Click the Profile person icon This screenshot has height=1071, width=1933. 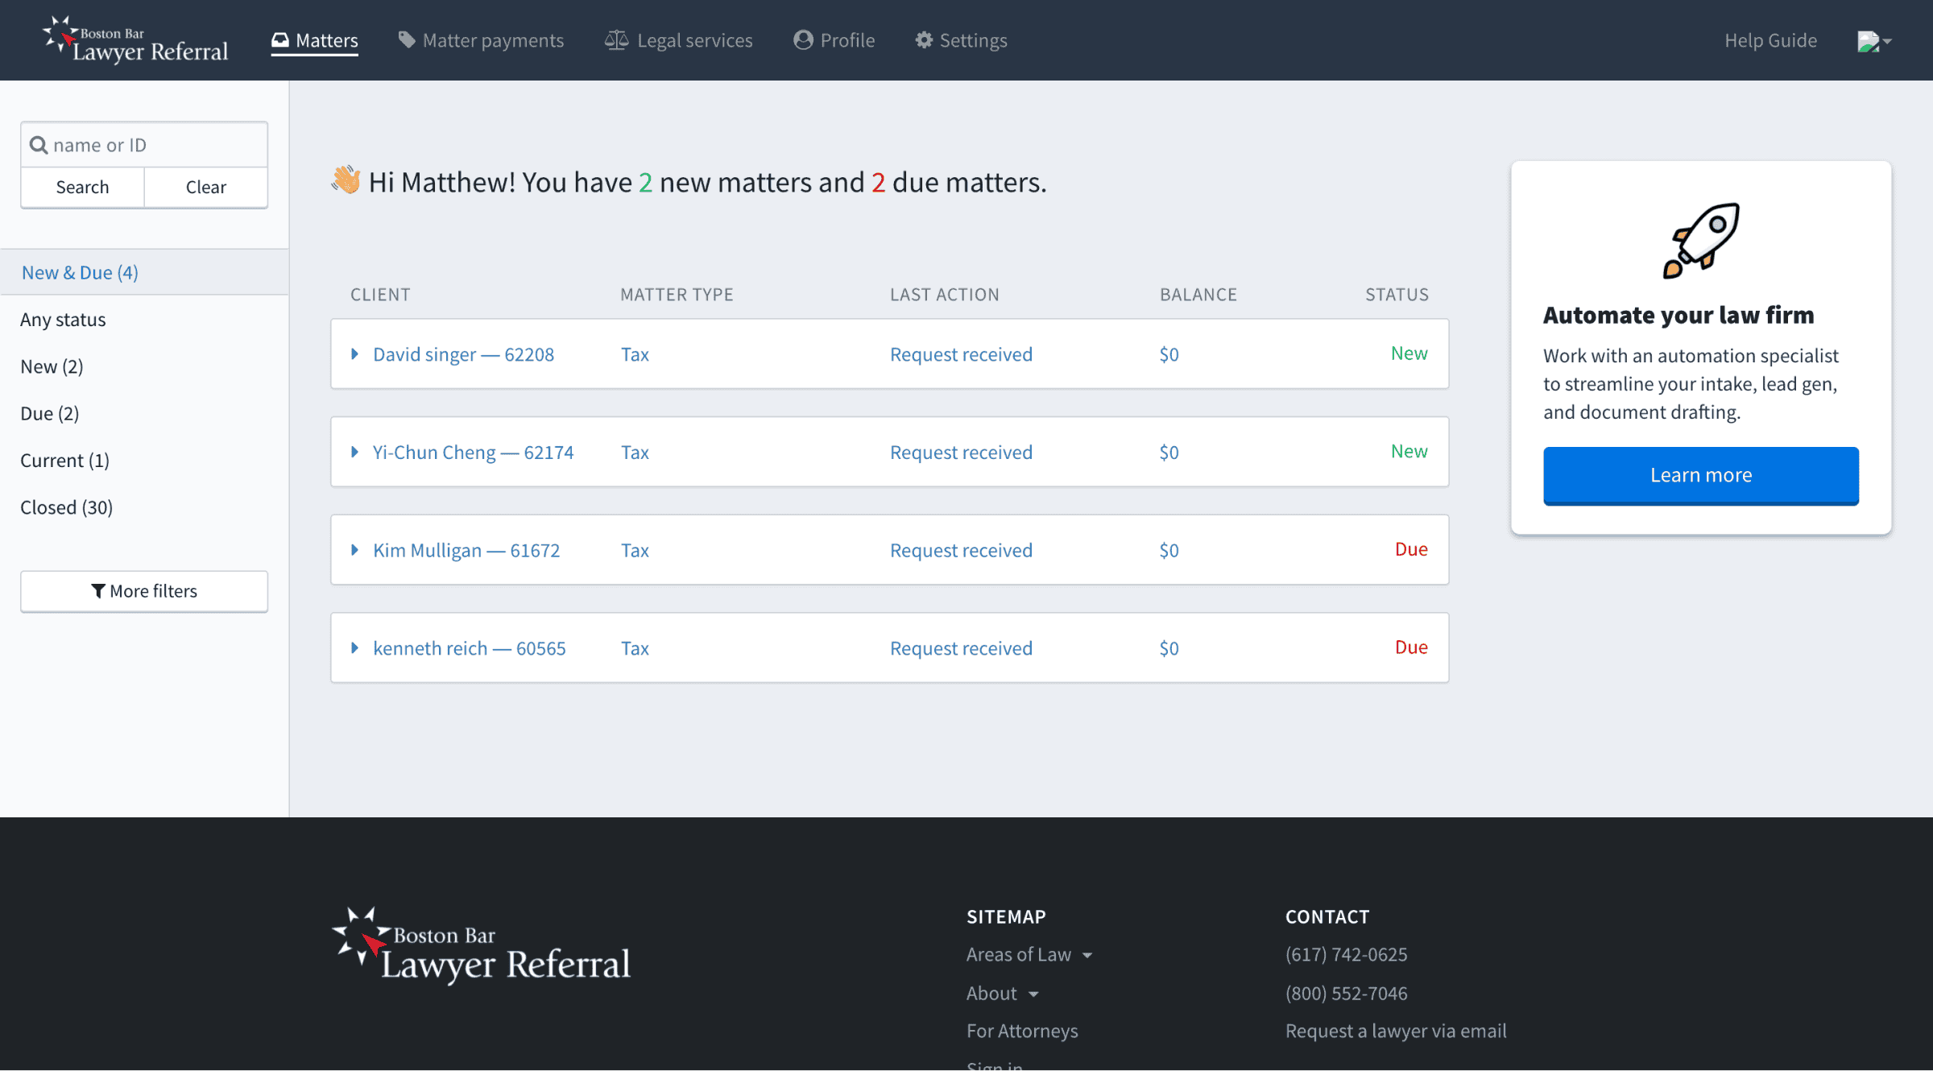click(803, 40)
